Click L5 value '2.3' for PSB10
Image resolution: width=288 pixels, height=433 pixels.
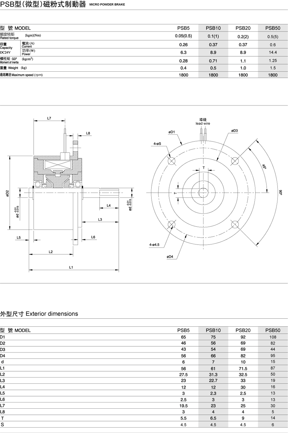213,393
